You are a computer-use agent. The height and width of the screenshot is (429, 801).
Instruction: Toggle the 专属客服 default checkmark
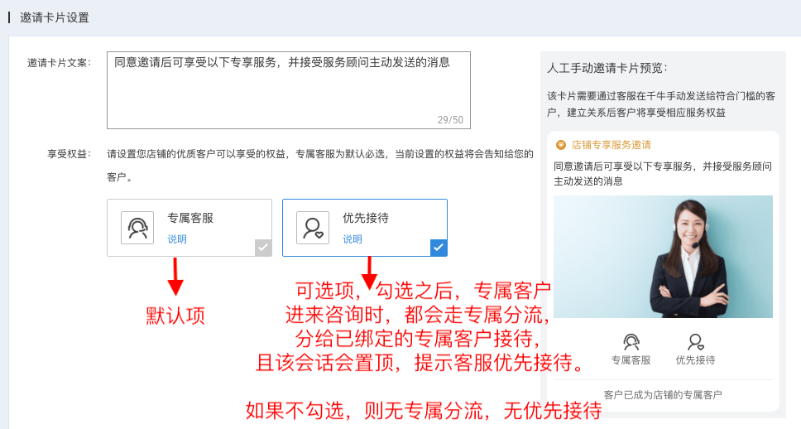pyautogui.click(x=263, y=248)
